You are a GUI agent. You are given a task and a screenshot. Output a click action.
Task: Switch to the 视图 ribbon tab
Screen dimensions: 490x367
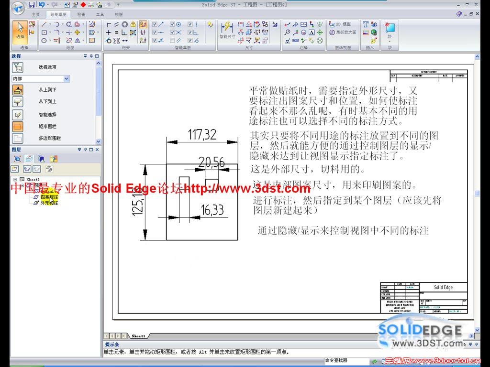pyautogui.click(x=118, y=14)
